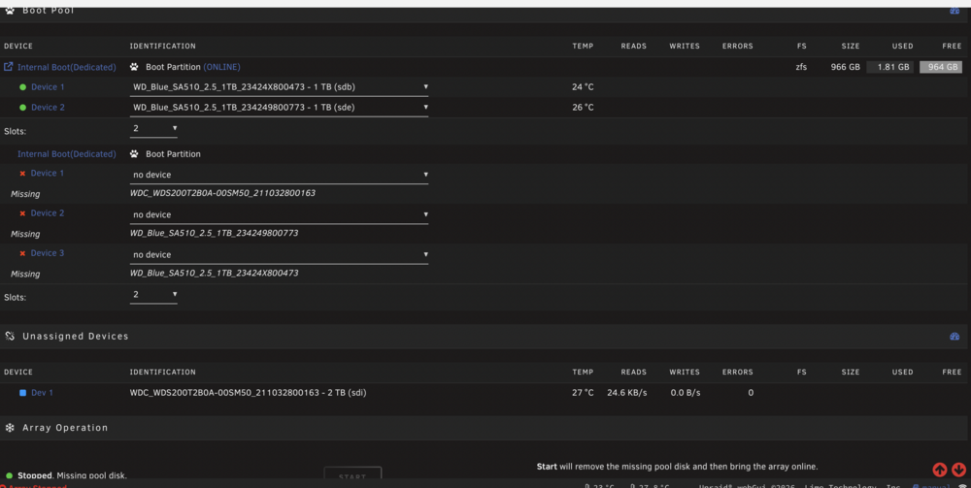Click the 964 GB free bar

click(x=941, y=67)
